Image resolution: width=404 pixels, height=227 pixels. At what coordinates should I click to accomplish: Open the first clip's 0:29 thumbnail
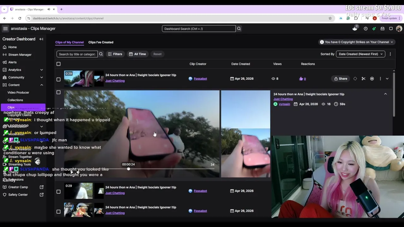click(78, 79)
